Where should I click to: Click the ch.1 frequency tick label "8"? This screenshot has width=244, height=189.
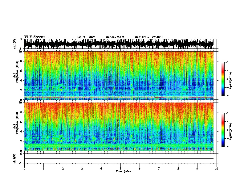[21, 61]
